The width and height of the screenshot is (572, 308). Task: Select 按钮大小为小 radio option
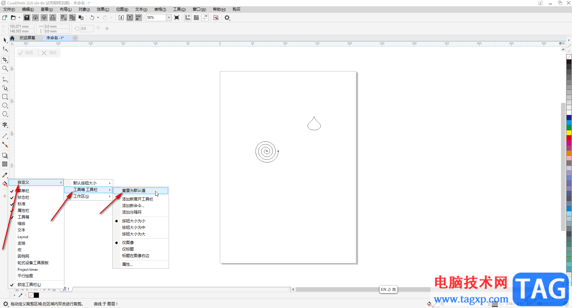click(x=141, y=221)
